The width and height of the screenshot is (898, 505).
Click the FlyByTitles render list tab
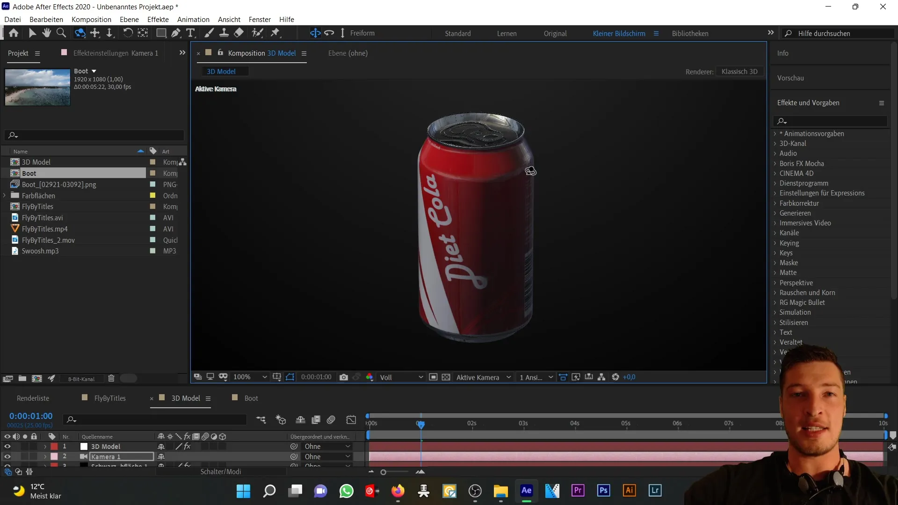click(110, 398)
